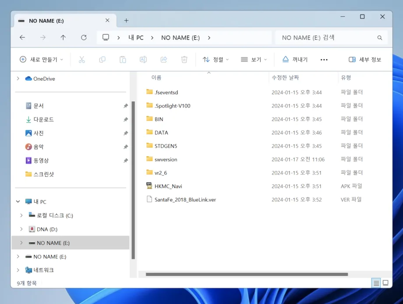Image resolution: width=403 pixels, height=304 pixels.
Task: Toggle the 세부 정보 details pane
Action: pos(364,59)
